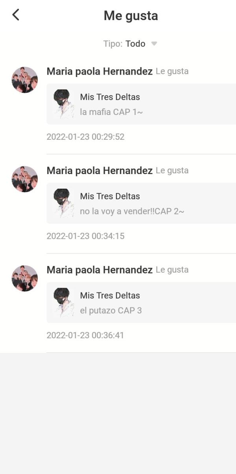Open chapter titled el putazo CAP 3
Viewport: 236px width, 474px height.
click(111, 311)
